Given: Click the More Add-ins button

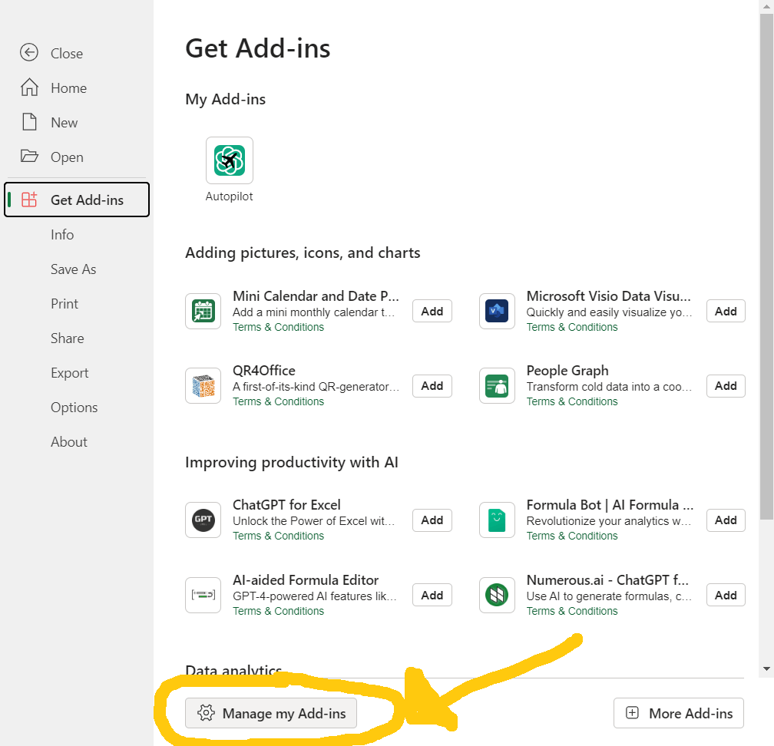Looking at the screenshot, I should (x=679, y=713).
